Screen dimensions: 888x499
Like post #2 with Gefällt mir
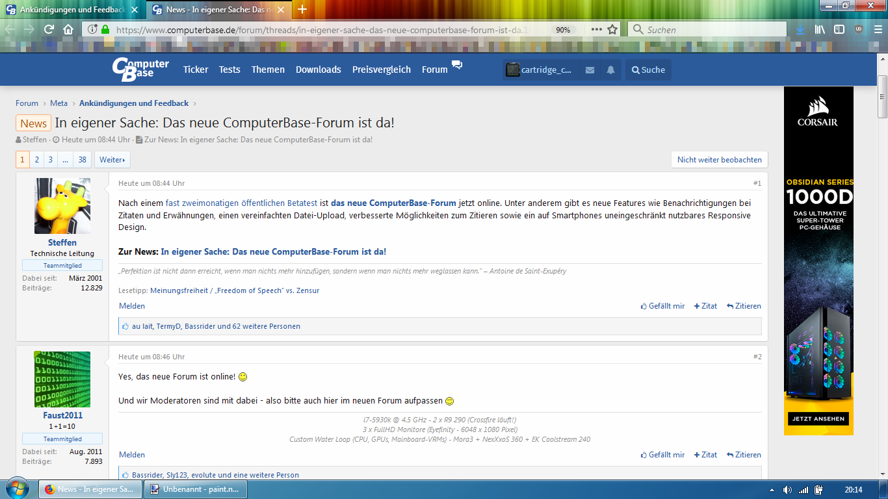point(662,455)
